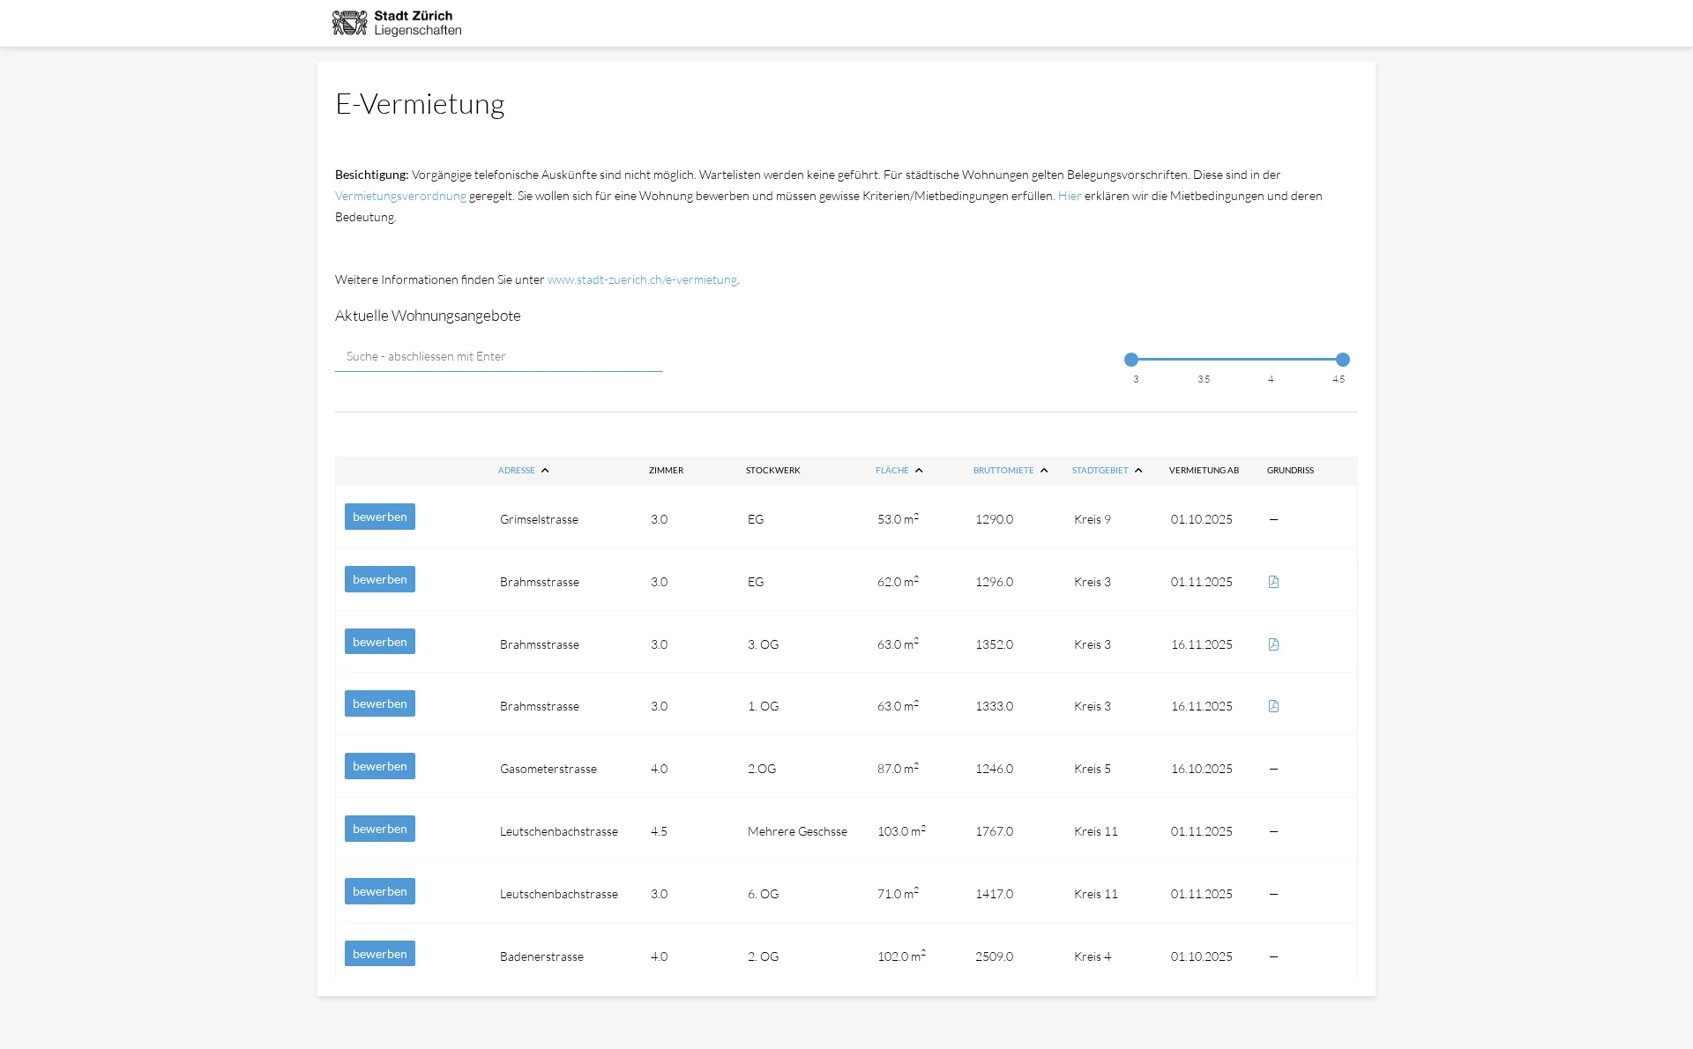Apply for Brahmsstrasse EG apartment
The height and width of the screenshot is (1049, 1693).
coord(380,579)
